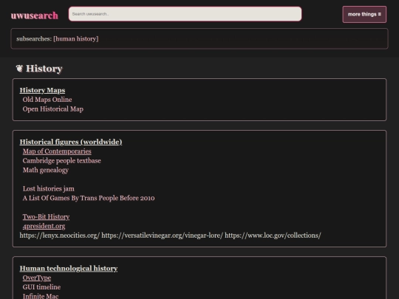399x299 pixels.
Task: Open GUI timeline link
Action: (41, 287)
